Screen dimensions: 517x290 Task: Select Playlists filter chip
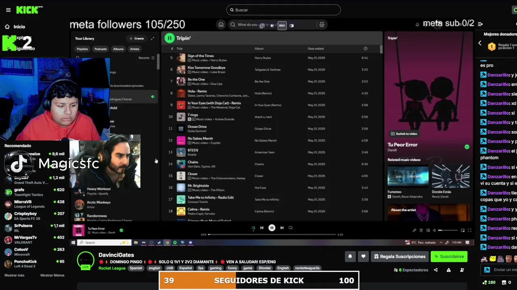point(82,49)
